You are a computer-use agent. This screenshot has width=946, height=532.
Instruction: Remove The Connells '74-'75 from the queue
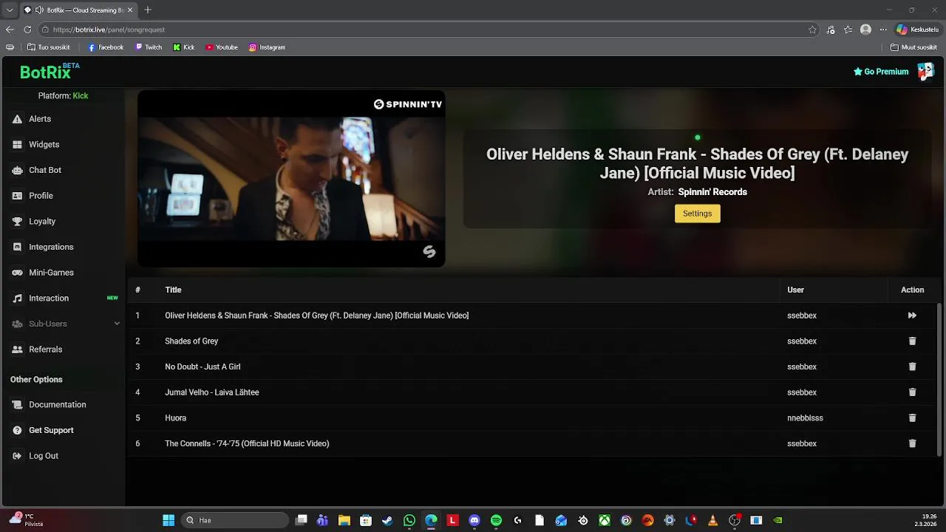[x=912, y=443]
